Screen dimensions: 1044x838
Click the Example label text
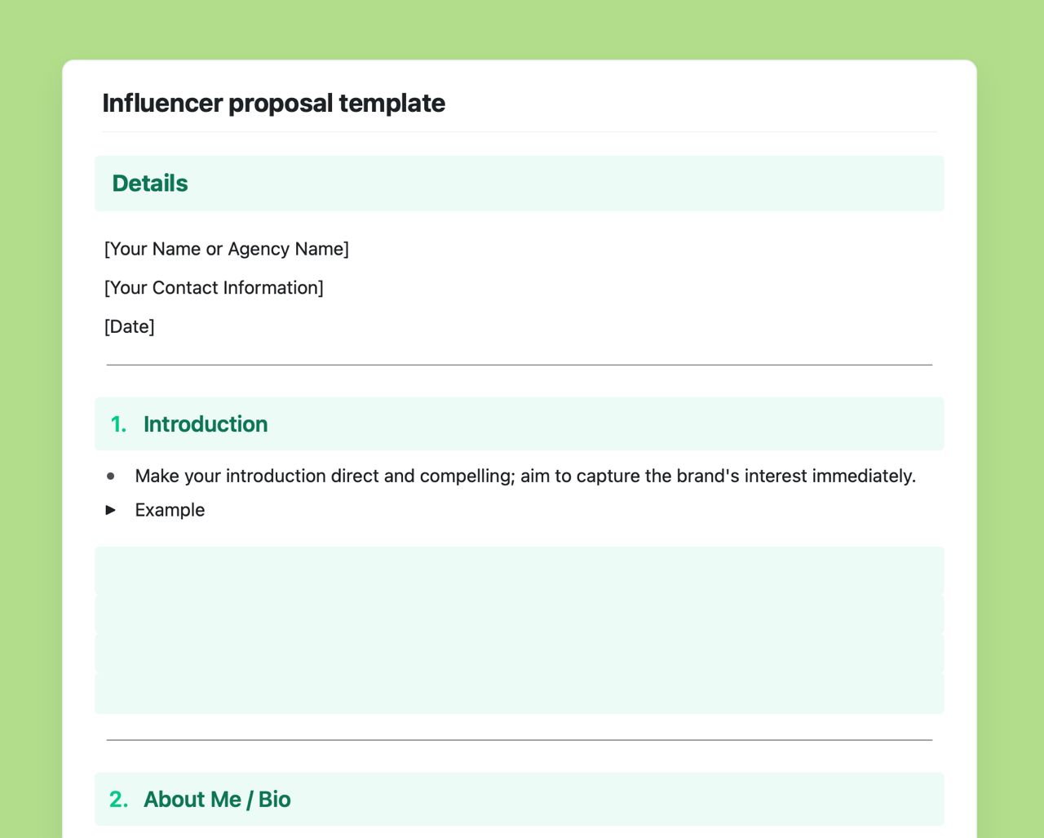pos(170,510)
